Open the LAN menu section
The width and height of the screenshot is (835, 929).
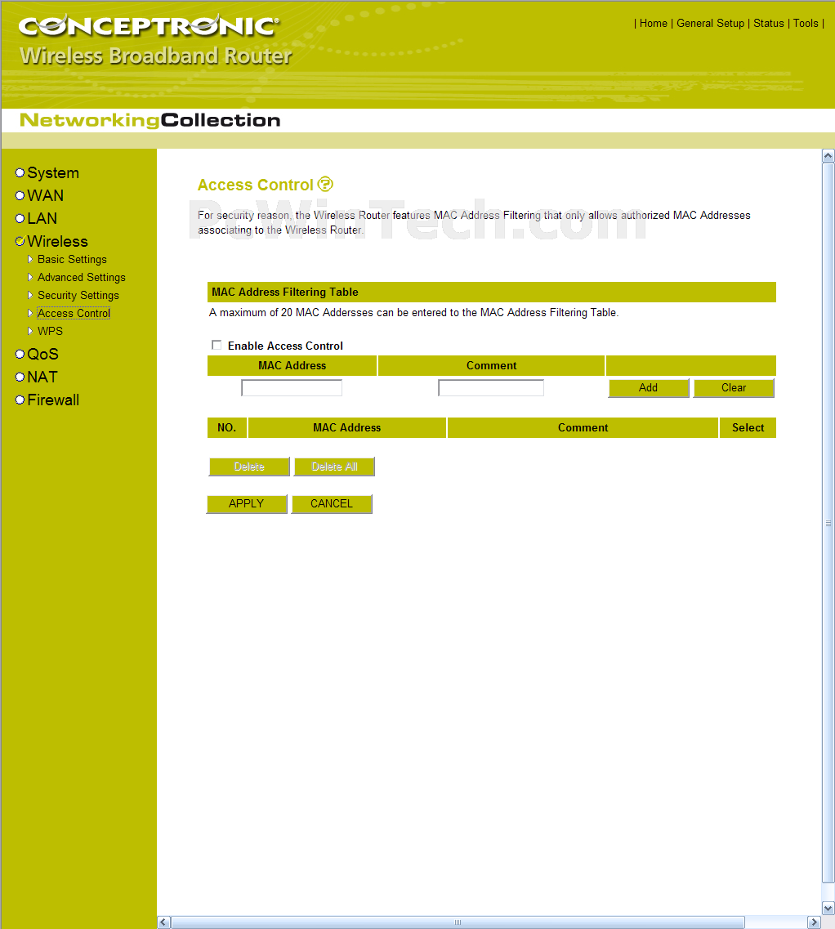click(42, 219)
